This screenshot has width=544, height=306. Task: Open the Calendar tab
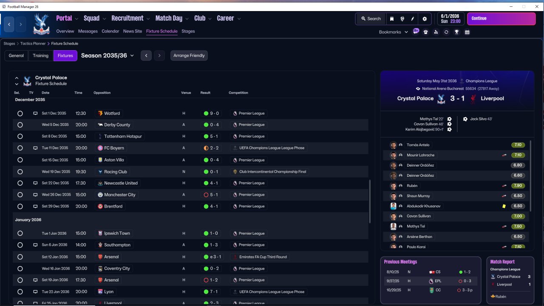[x=110, y=31]
